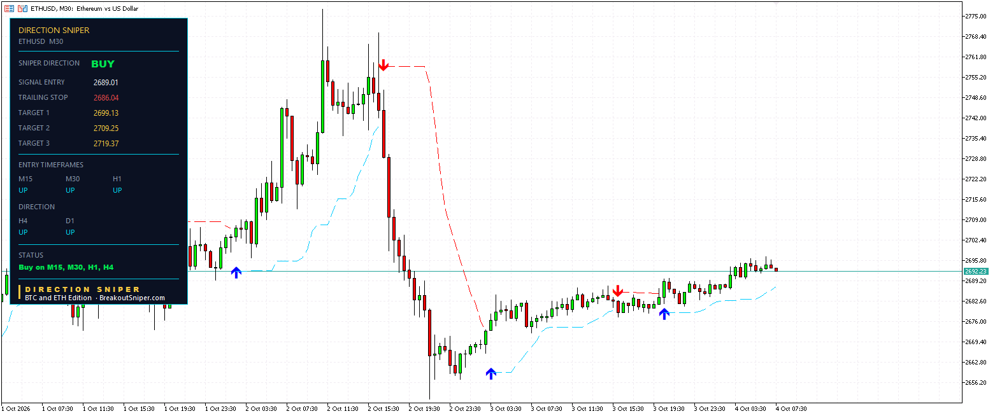
Task: Click the 2676.00 price axis label
Action: pyautogui.click(x=977, y=321)
